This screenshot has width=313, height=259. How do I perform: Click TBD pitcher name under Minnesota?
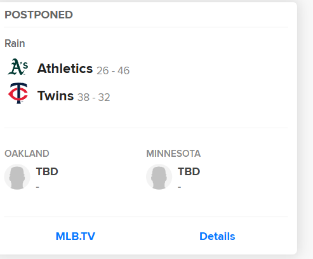click(189, 171)
